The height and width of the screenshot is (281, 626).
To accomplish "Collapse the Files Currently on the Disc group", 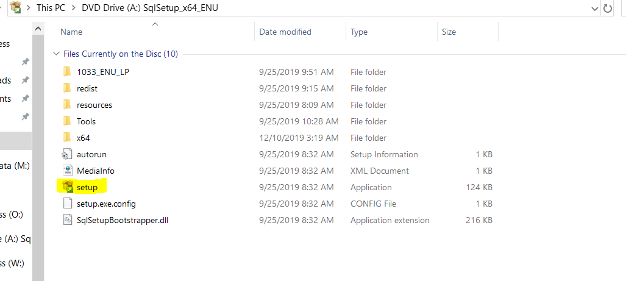I will [x=55, y=54].
